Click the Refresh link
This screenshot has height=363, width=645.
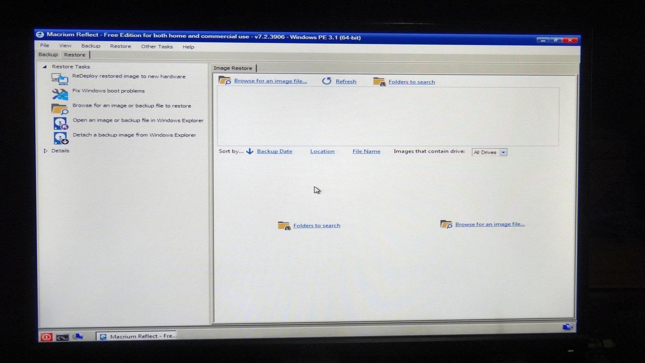[346, 82]
